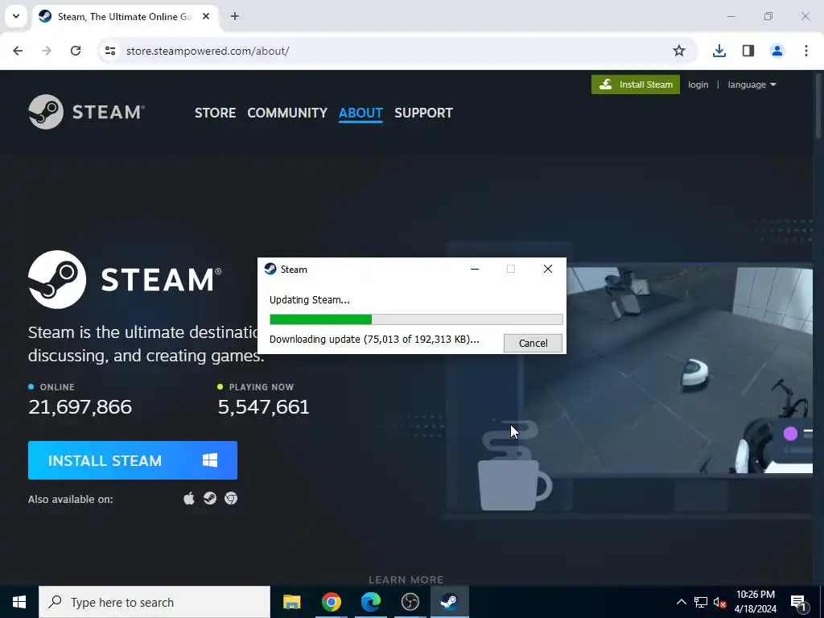Click the Chrome OS availability icon
The width and height of the screenshot is (824, 618).
click(231, 498)
